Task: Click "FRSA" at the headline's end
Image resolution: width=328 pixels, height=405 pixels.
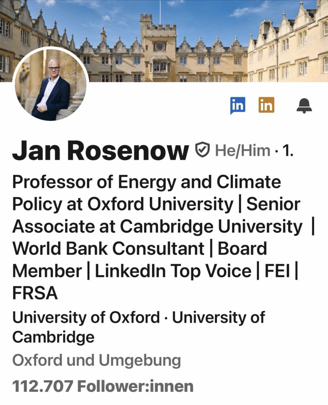Action: [35, 293]
